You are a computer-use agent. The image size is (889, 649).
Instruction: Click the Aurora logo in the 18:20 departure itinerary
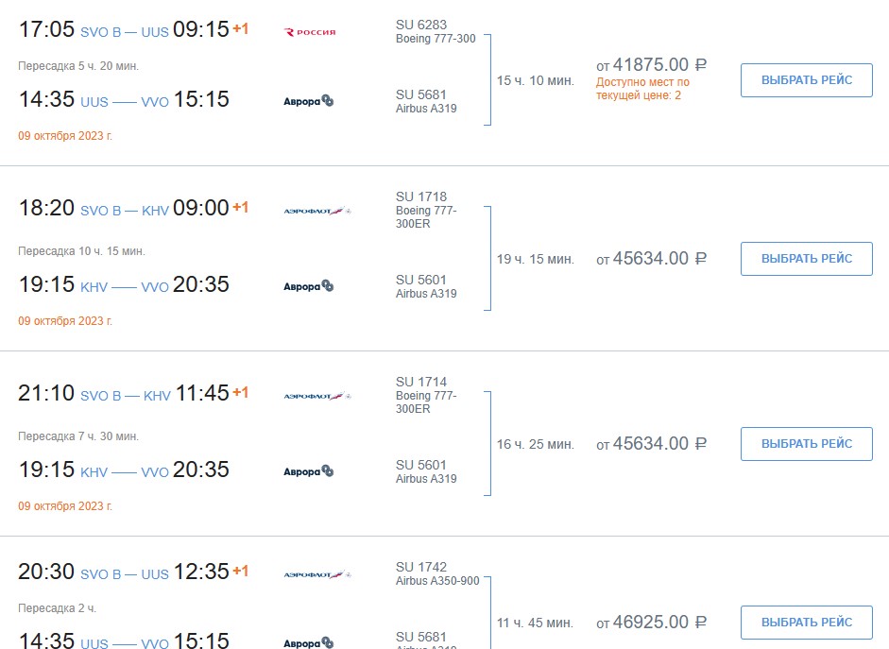(x=308, y=286)
